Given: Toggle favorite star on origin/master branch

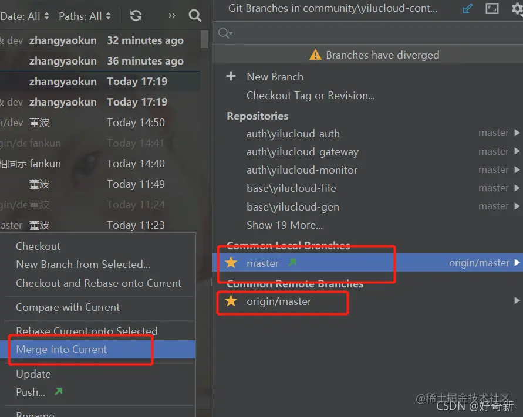Looking at the screenshot, I should click(231, 301).
